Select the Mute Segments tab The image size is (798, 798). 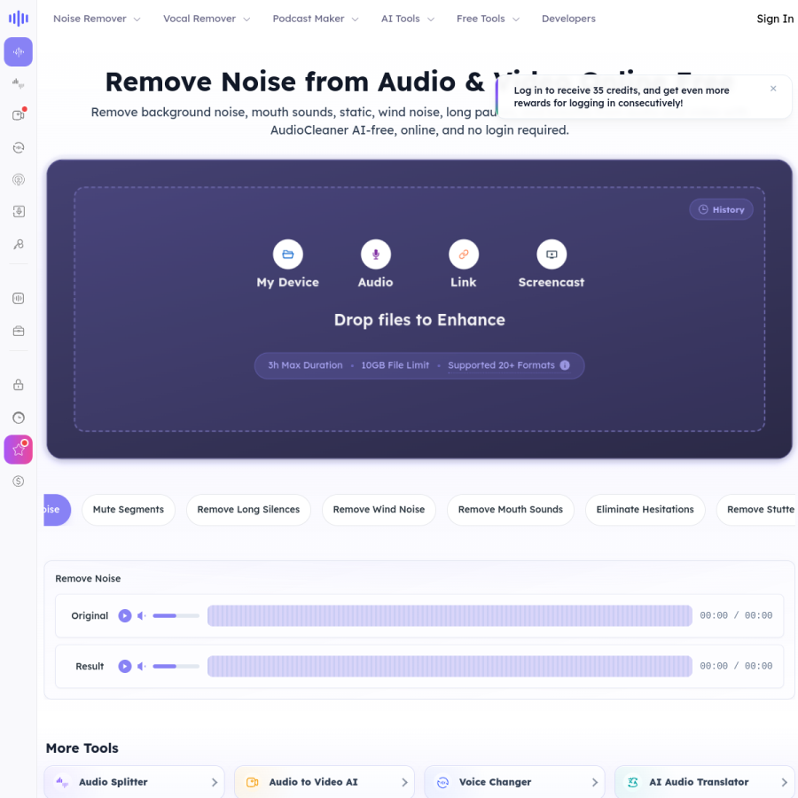tap(129, 510)
